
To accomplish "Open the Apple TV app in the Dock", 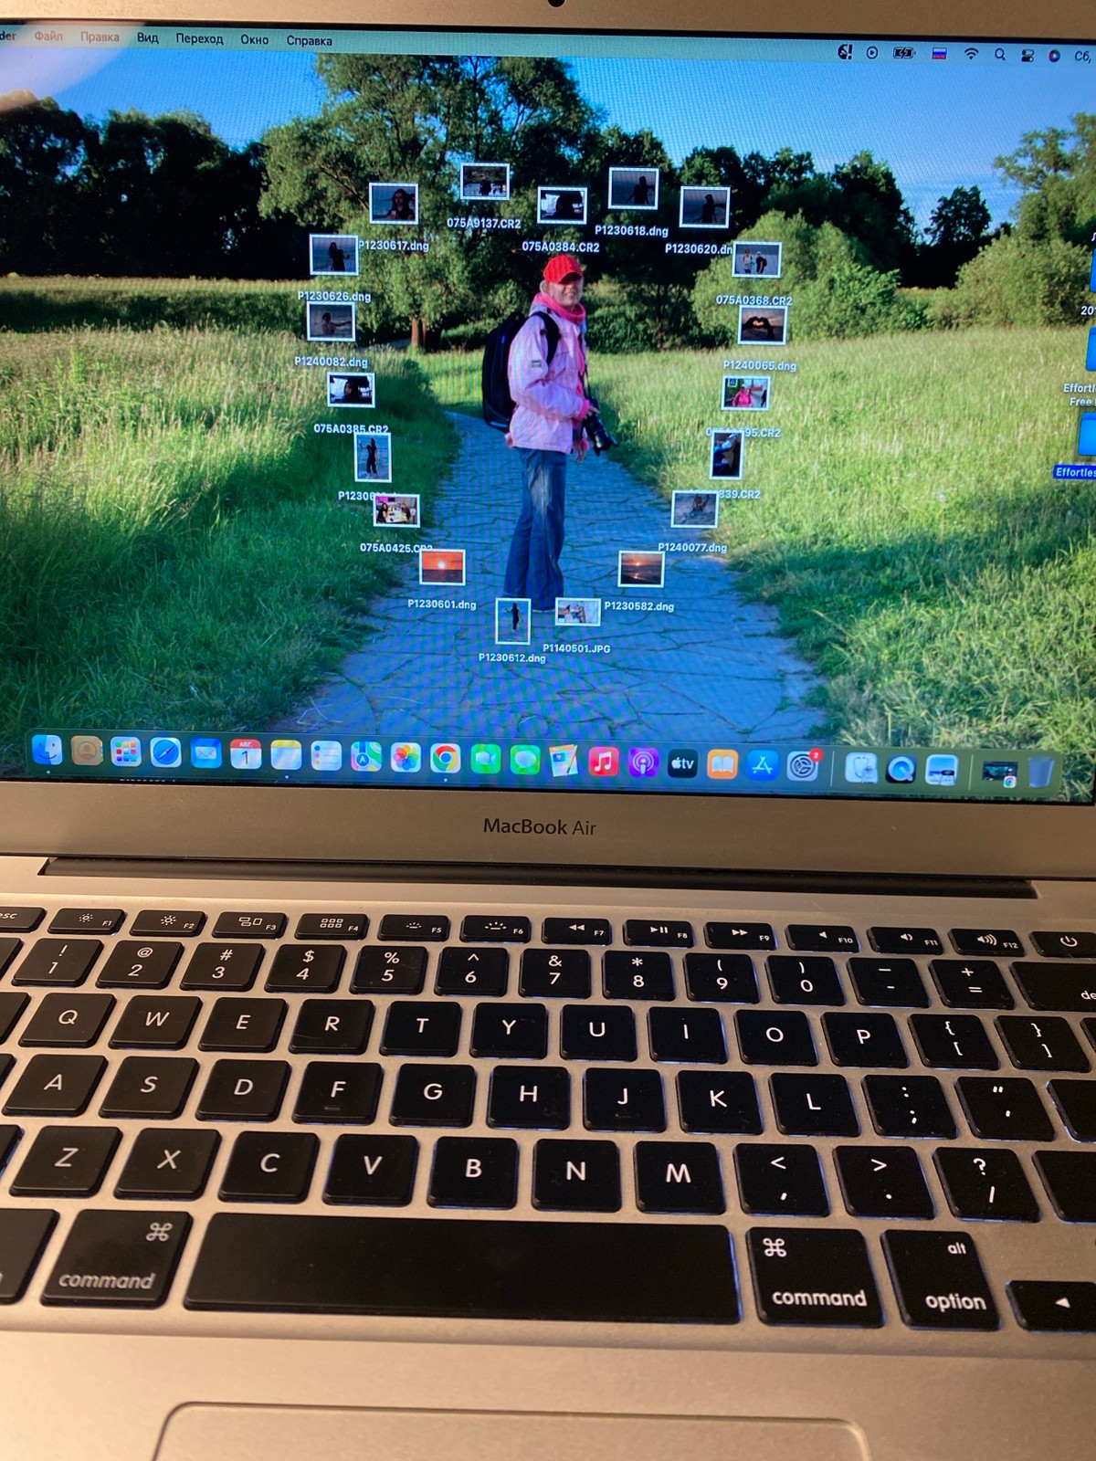I will pos(682,763).
